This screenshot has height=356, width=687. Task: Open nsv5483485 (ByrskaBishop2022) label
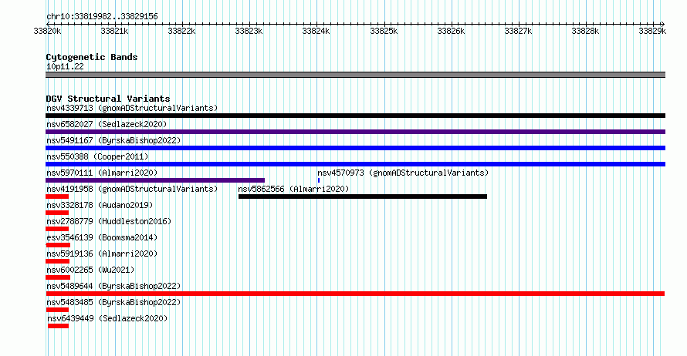[x=113, y=302]
